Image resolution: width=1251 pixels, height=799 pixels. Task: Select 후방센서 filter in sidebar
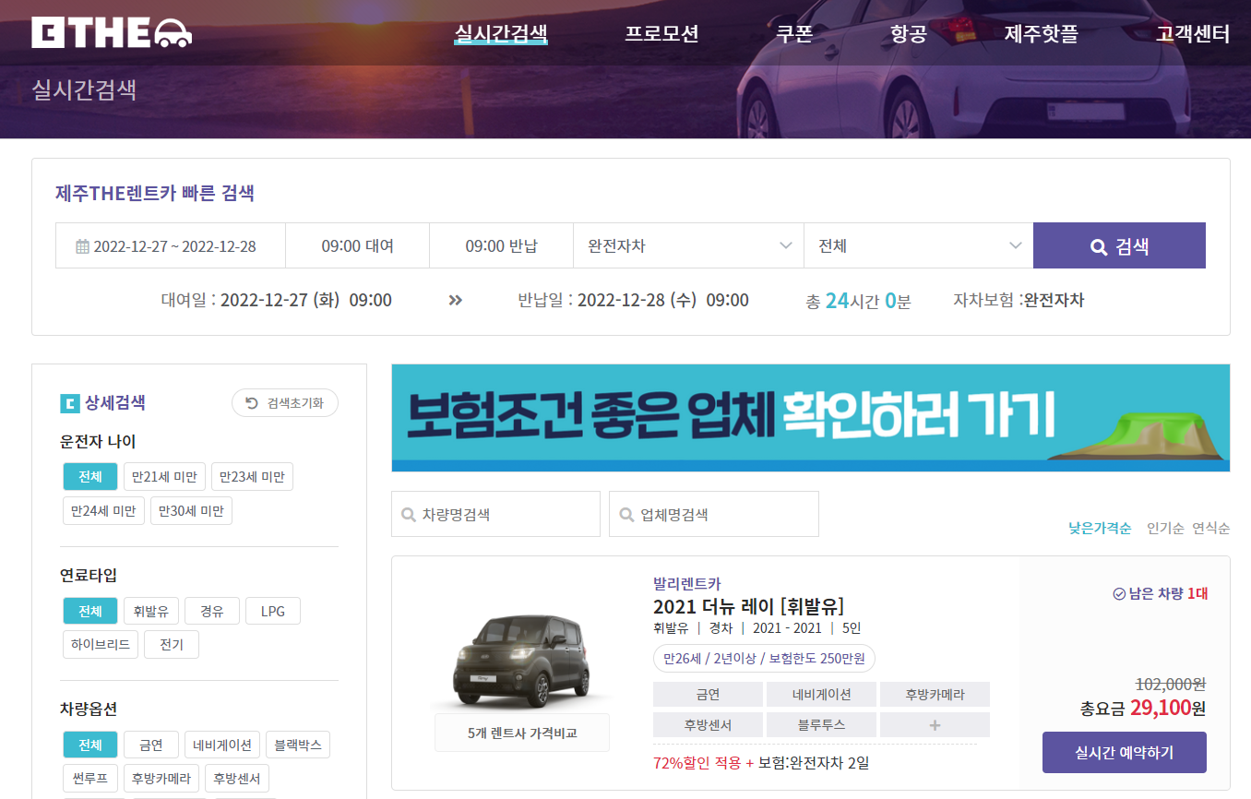pos(237,778)
